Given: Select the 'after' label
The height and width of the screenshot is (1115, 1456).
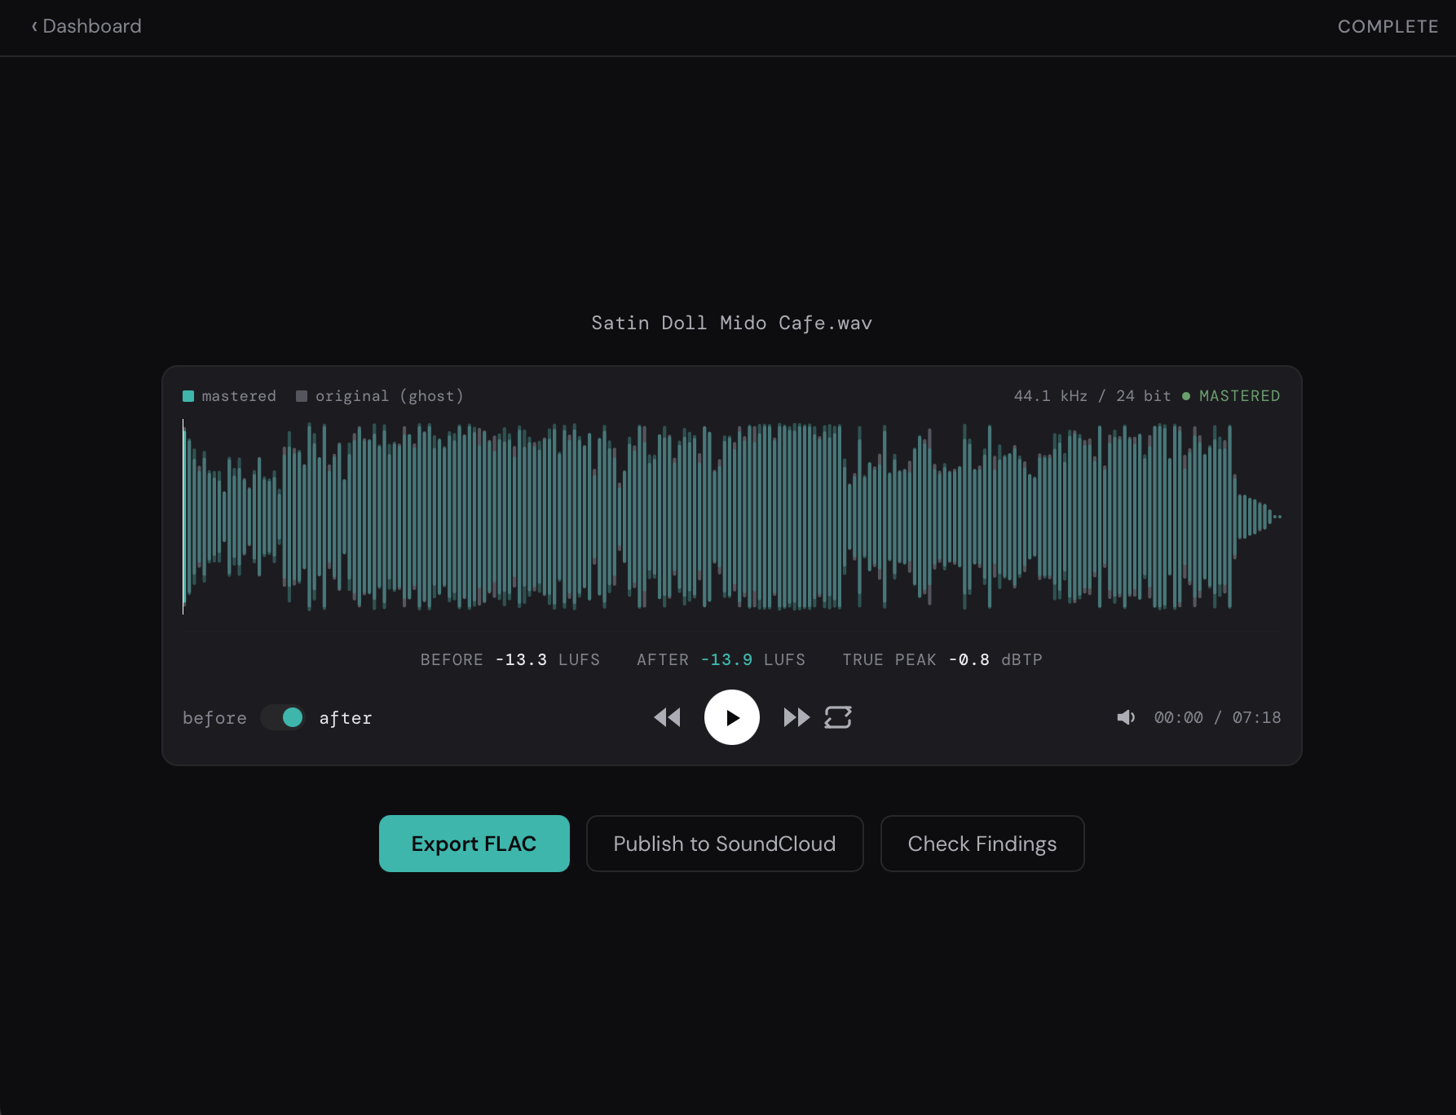Looking at the screenshot, I should (x=346, y=718).
